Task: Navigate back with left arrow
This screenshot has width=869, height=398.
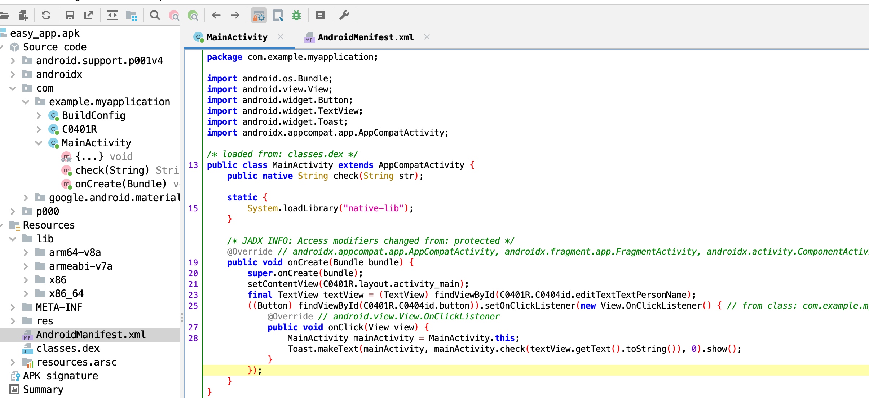Action: pyautogui.click(x=216, y=15)
